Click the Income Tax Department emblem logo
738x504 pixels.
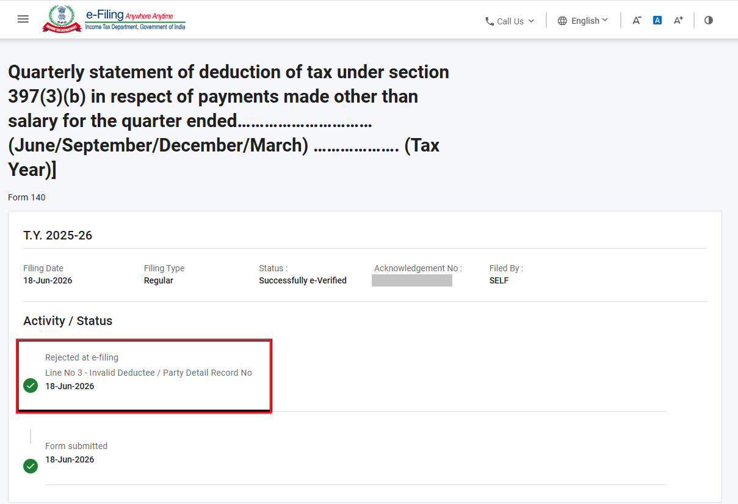[62, 19]
